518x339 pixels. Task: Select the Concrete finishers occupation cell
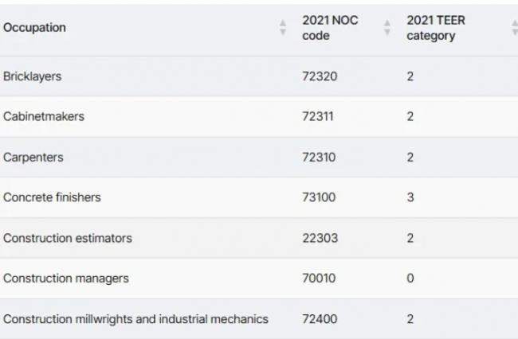(53, 197)
